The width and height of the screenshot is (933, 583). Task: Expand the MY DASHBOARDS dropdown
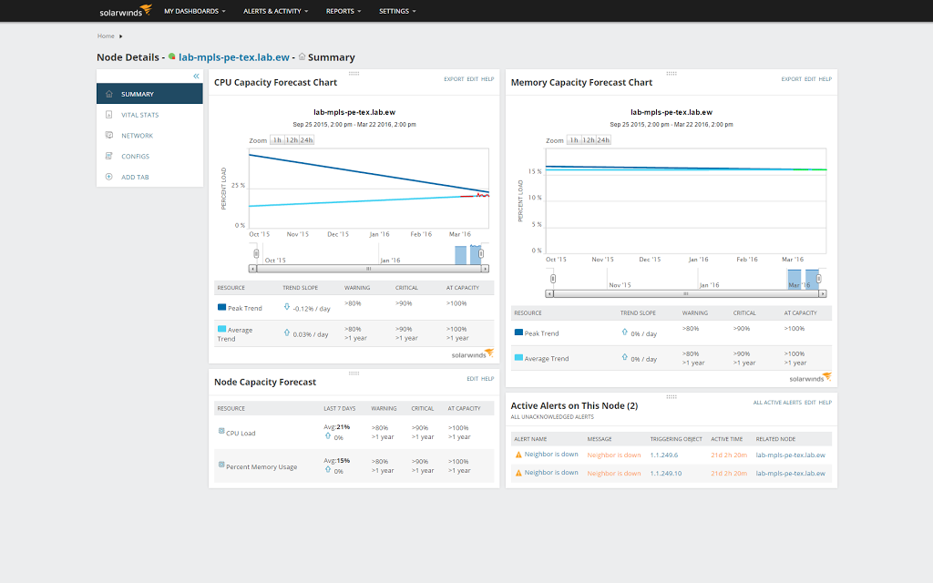click(190, 11)
